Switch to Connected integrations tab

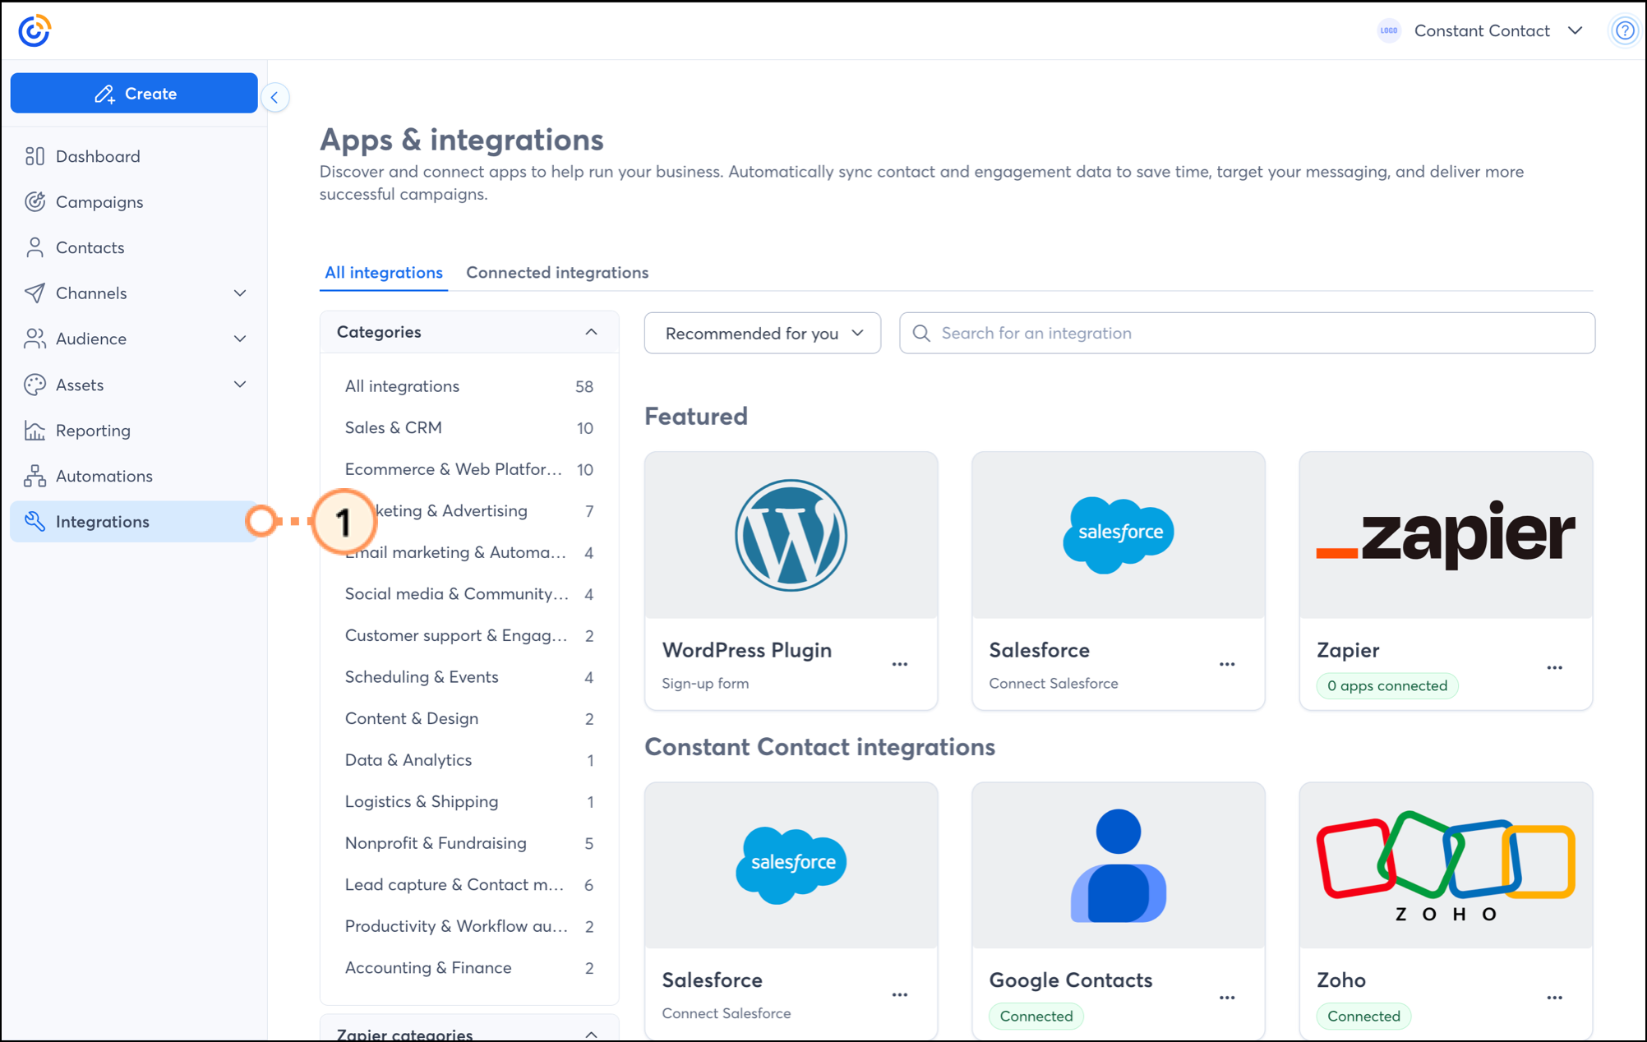point(556,273)
